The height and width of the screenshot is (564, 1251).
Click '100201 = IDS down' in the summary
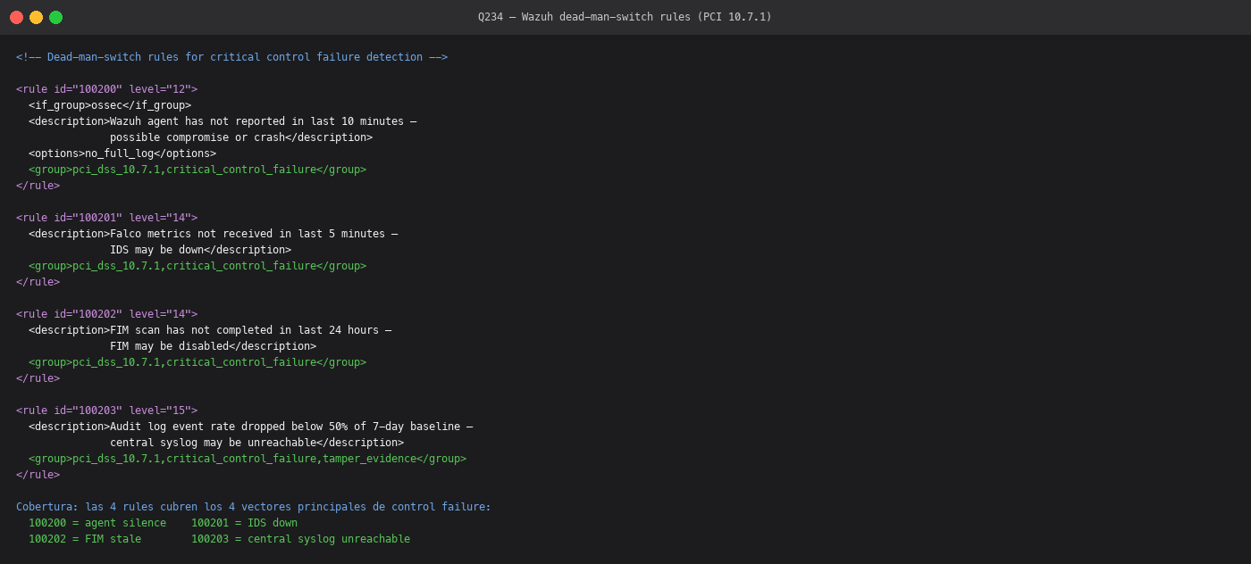click(x=244, y=523)
